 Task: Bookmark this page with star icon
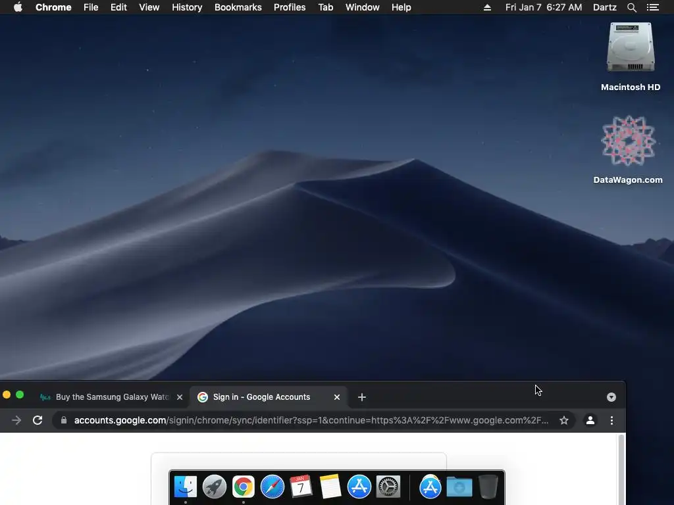coord(564,420)
